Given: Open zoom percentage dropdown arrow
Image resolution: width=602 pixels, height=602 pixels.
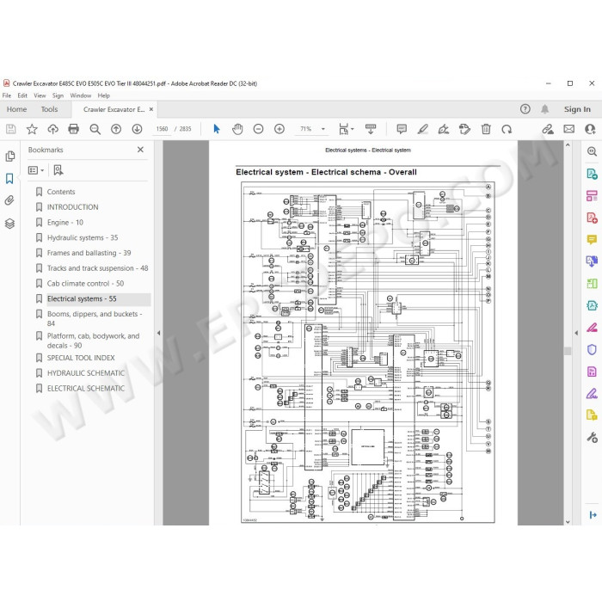Looking at the screenshot, I should tap(323, 129).
